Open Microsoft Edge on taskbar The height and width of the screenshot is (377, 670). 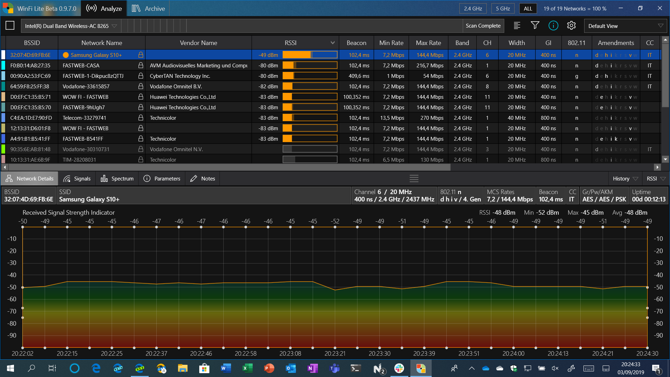pyautogui.click(x=96, y=368)
